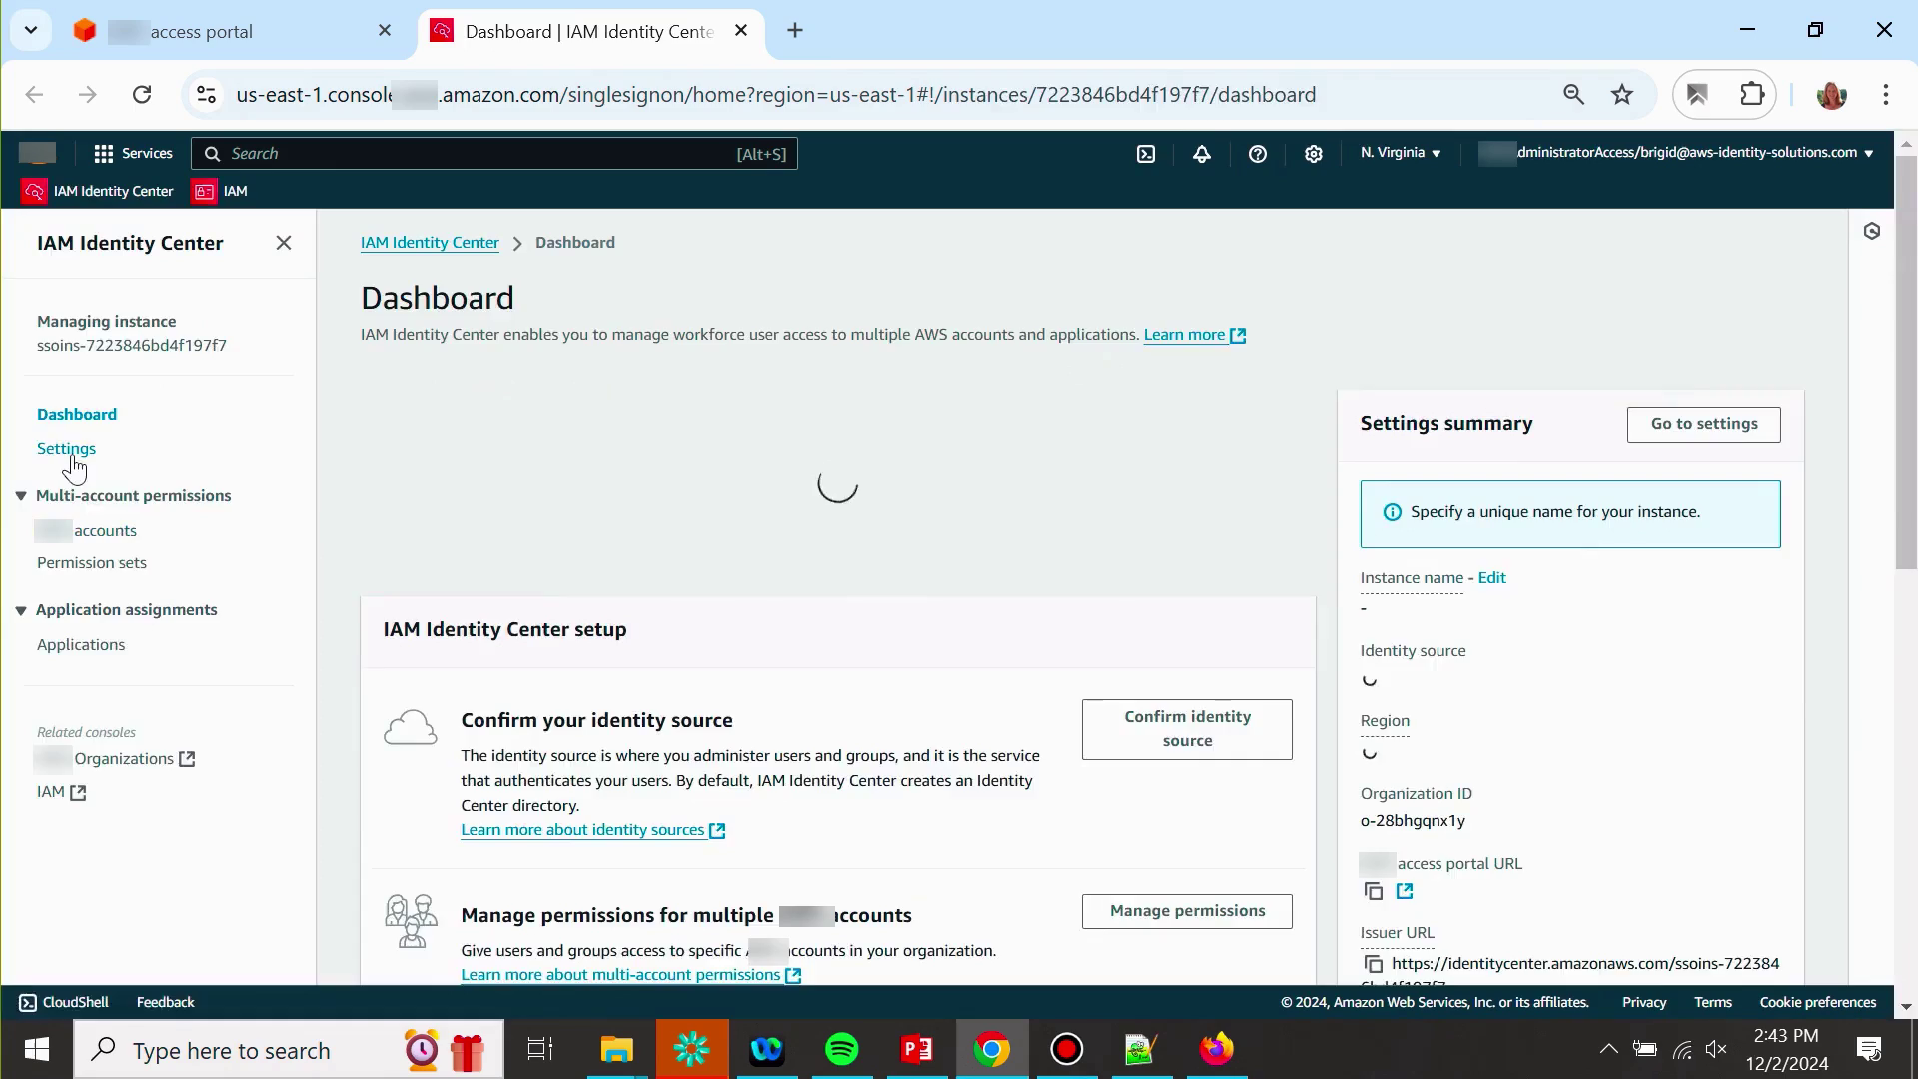The width and height of the screenshot is (1918, 1079).
Task: Open a new browser tab
Action: 795,31
